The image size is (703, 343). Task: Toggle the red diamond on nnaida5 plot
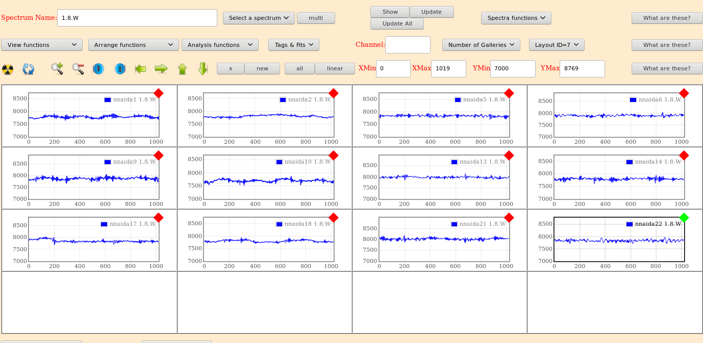(509, 93)
